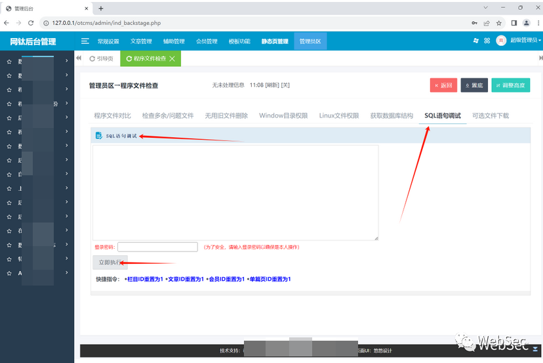Click the four-circles icon in the blue header
The image size is (543, 363).
click(x=487, y=41)
